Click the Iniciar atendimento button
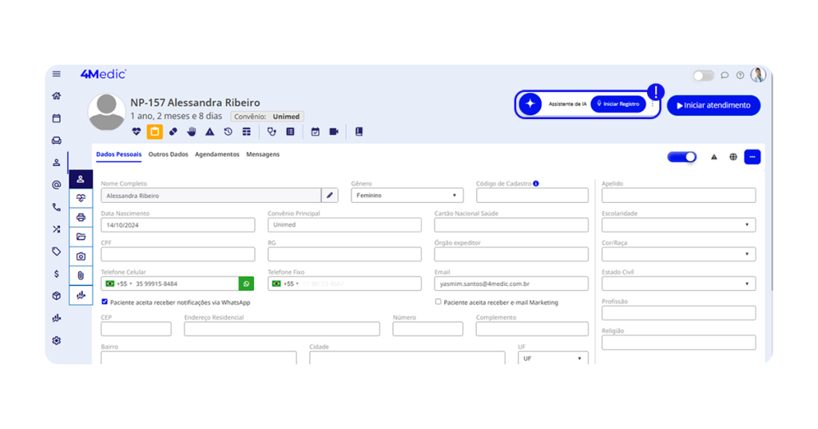 pyautogui.click(x=713, y=105)
